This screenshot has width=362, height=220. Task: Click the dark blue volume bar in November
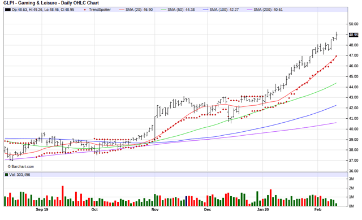coord(186,201)
